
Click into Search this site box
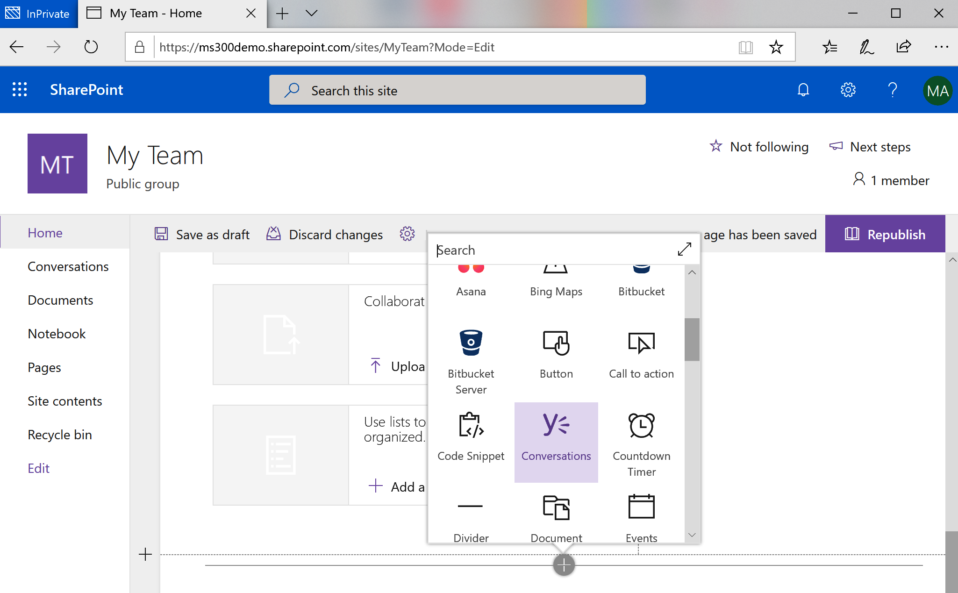click(x=458, y=90)
